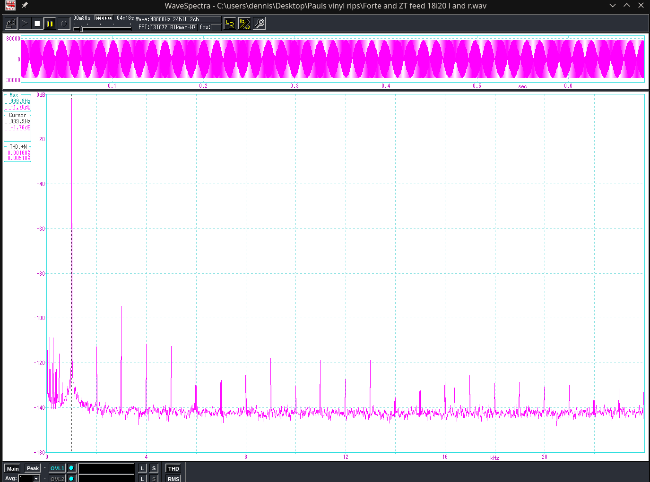This screenshot has height=482, width=650.
Task: Load an overlay with the OVL1 row L button
Action: click(x=142, y=468)
